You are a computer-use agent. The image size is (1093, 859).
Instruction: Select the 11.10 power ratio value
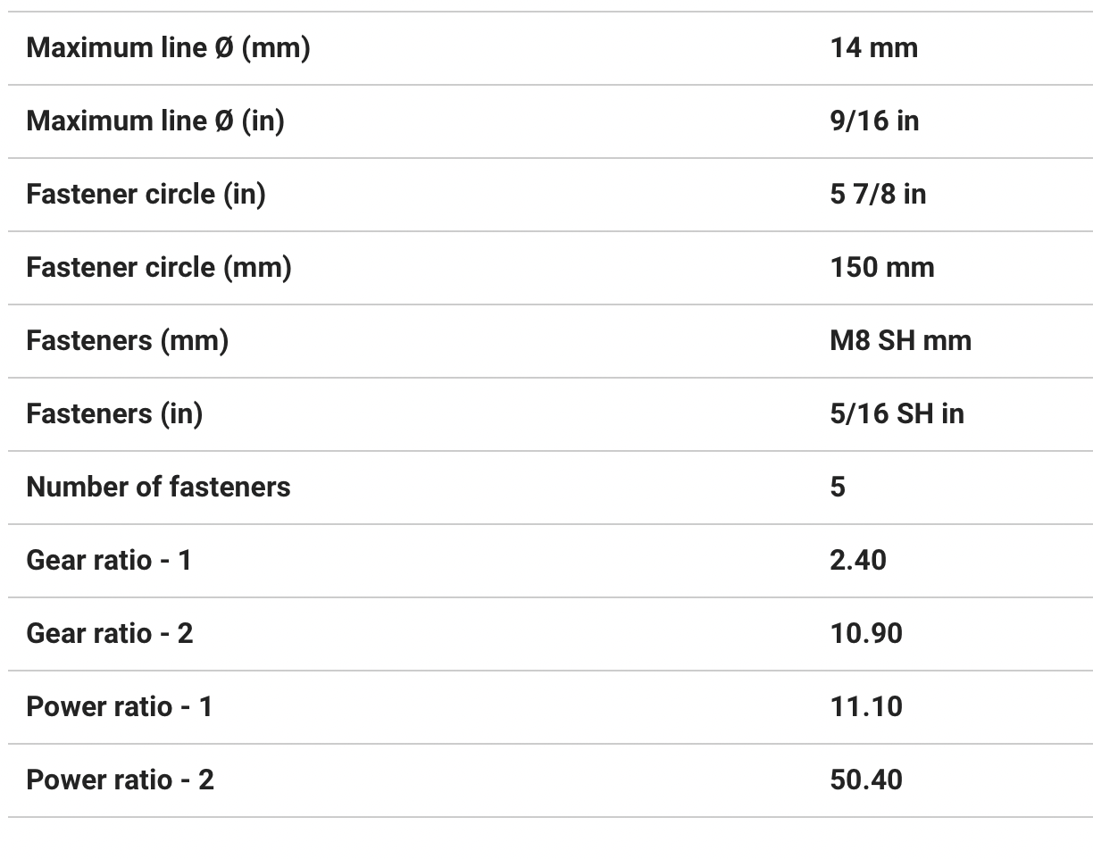coord(865,706)
